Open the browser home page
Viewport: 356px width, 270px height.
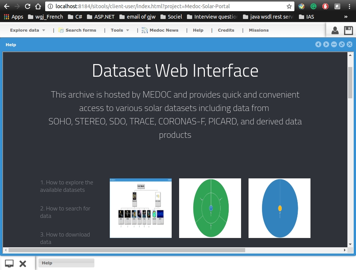38,6
